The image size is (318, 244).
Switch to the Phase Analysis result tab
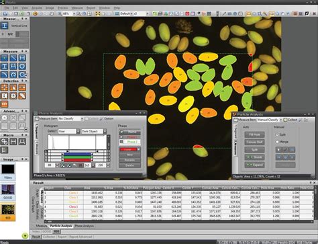(85, 226)
